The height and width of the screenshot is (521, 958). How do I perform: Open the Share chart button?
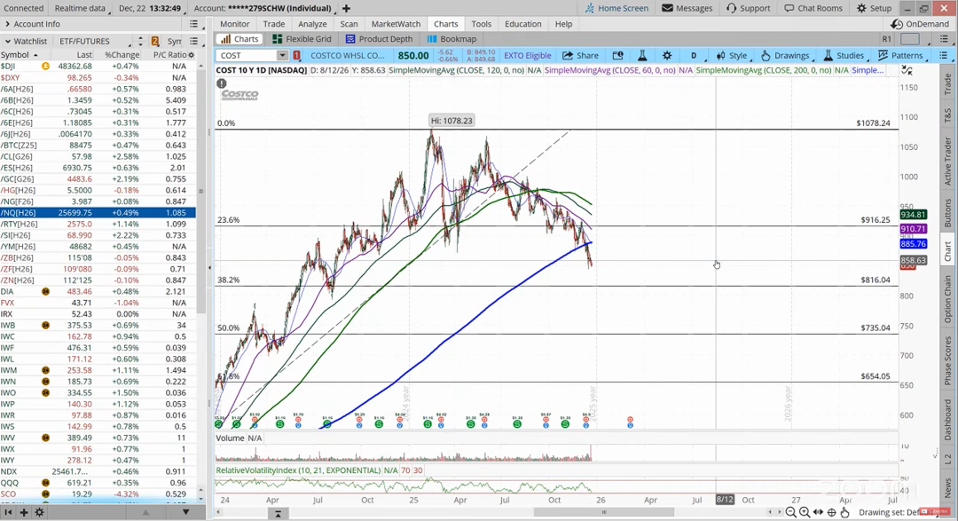580,55
